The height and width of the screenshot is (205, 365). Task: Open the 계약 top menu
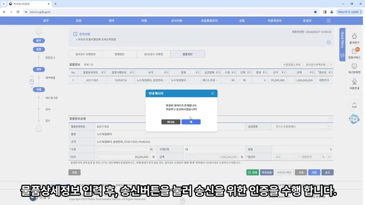[x=111, y=20]
